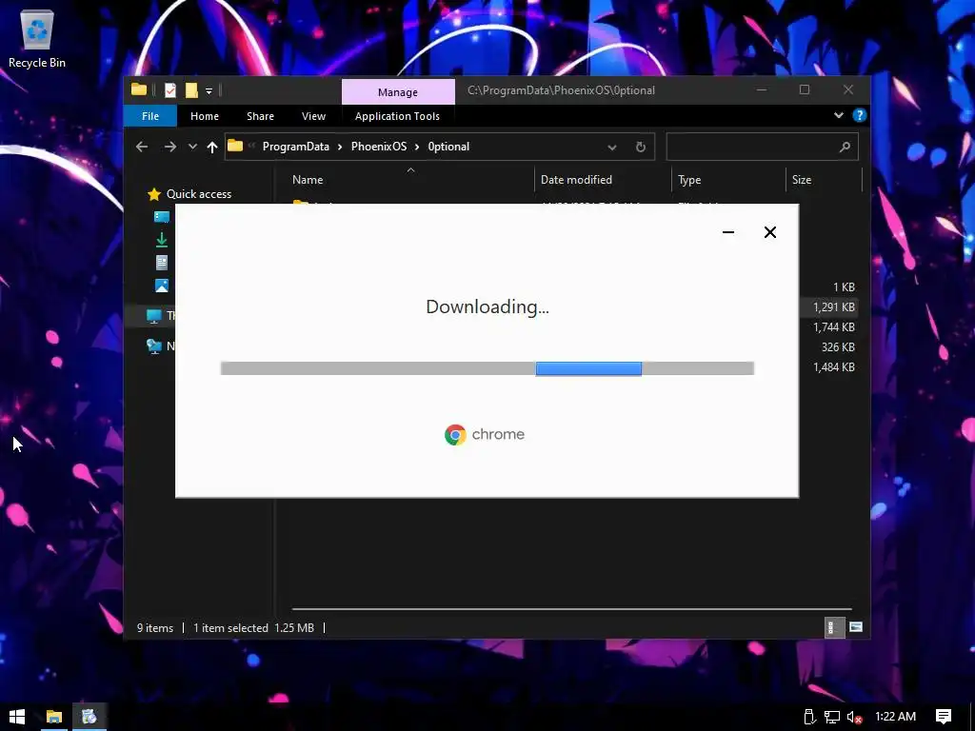Sort by the Name column header
Screen dimensions: 975x731
[410, 180]
